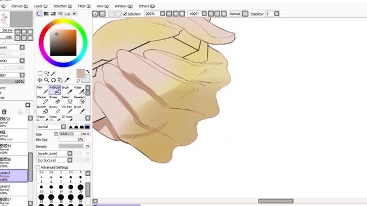The height and width of the screenshot is (206, 367).
Task: Toggle the HSV slider panel
Action: (x=53, y=14)
